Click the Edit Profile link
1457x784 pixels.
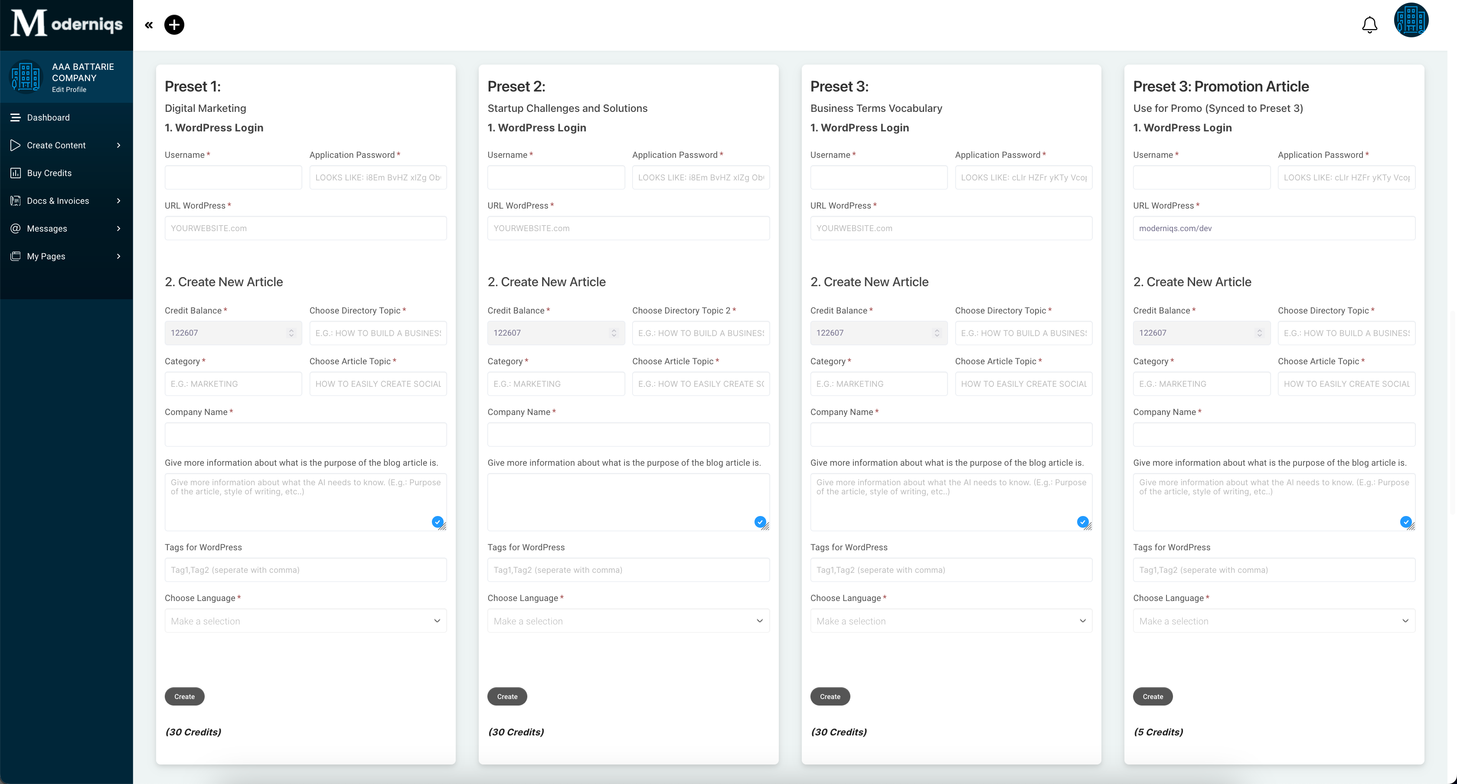69,89
